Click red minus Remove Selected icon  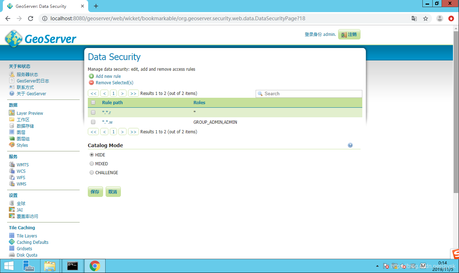(x=91, y=82)
